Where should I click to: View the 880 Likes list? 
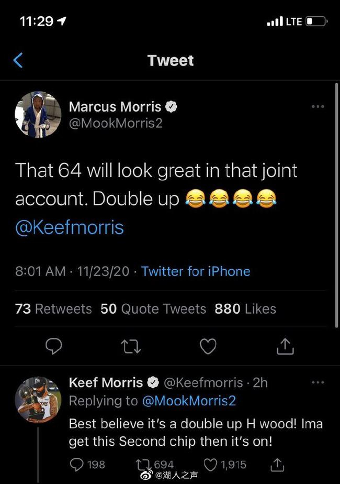pyautogui.click(x=245, y=309)
